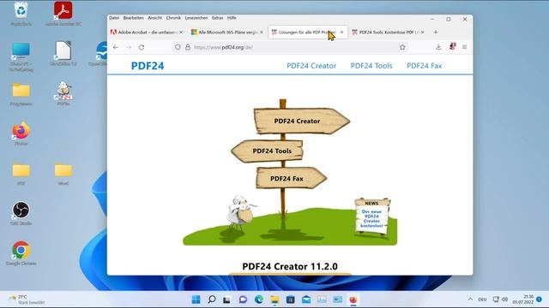Viewport: 549px width, 308px height.
Task: Click the Firefox icon in the taskbar
Action: [x=353, y=299]
